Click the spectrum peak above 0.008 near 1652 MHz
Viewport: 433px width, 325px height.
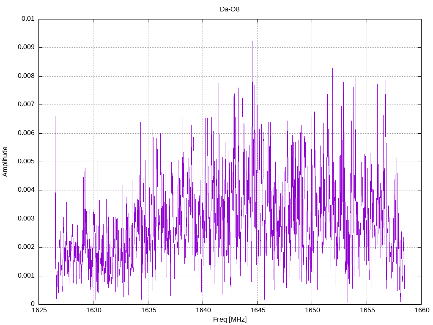(332, 68)
